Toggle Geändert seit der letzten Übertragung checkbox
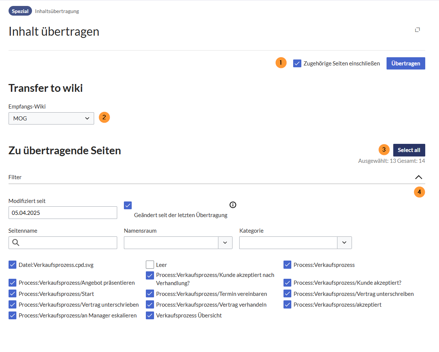Viewport: 439px width, 352px height. tap(128, 205)
